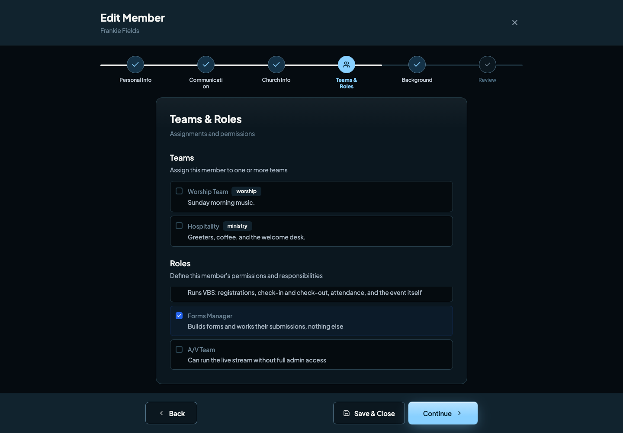623x433 pixels.
Task: Click the Background step label
Action: (x=417, y=80)
